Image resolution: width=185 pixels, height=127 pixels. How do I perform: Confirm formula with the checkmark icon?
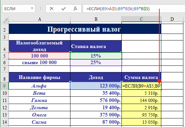tap(64, 9)
